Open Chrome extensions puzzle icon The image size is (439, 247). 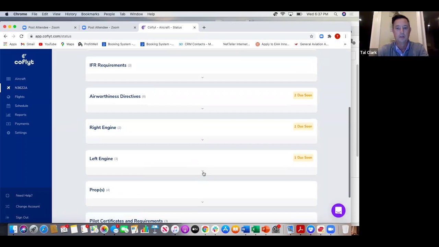(x=329, y=36)
